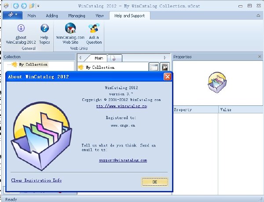The height and width of the screenshot is (202, 264).
Task: Click My Collection path in main pane
Action: (100, 67)
